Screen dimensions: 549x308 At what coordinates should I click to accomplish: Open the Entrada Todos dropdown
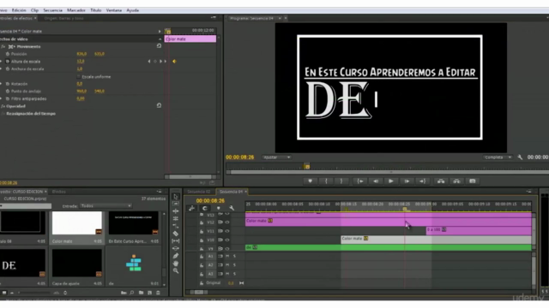coord(106,206)
